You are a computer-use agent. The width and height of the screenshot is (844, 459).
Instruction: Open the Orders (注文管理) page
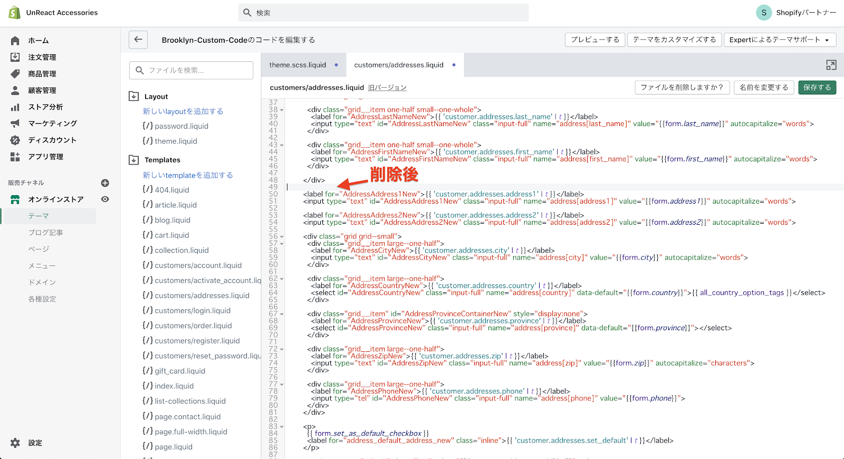42,57
